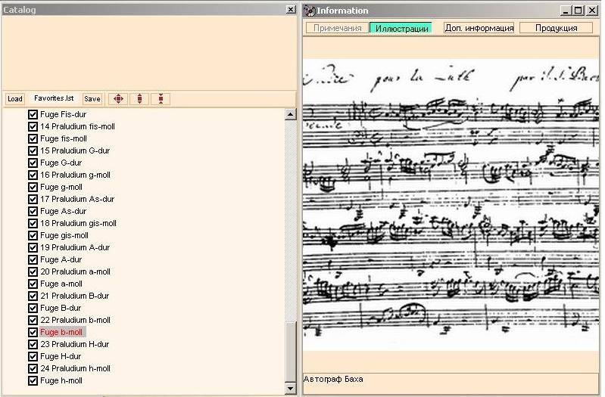Click the Information window title icon
This screenshot has width=605, height=397.
tap(310, 11)
